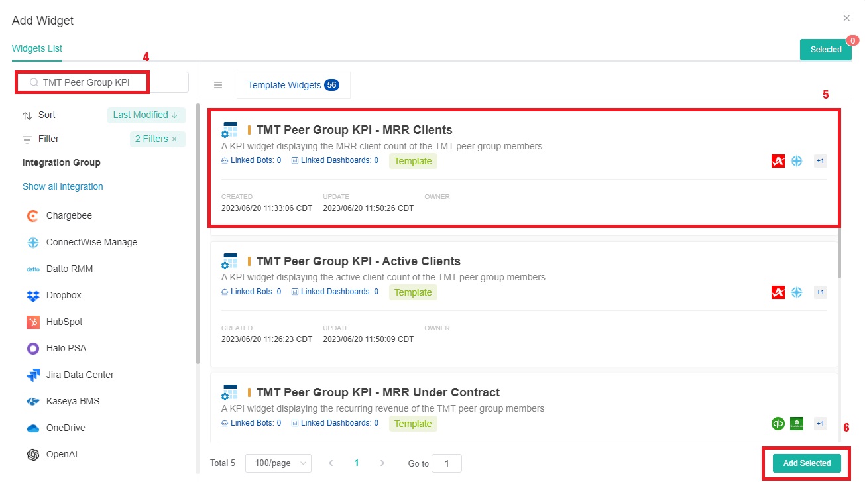The image size is (865, 482).
Task: Click the search magnifier icon in search box
Action: click(x=34, y=82)
